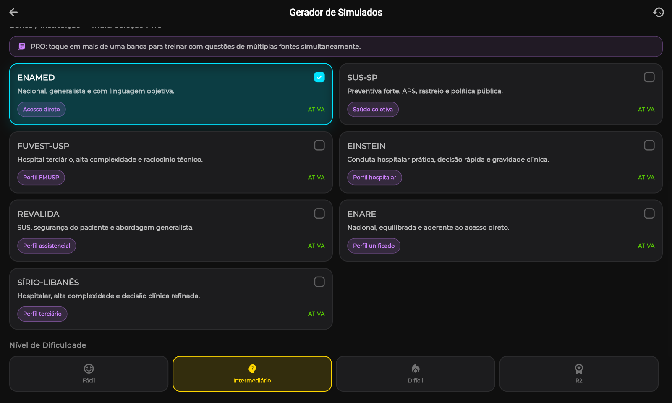Check the SÍRIO-LIBANÊS checkbox
The height and width of the screenshot is (403, 672).
click(x=319, y=282)
